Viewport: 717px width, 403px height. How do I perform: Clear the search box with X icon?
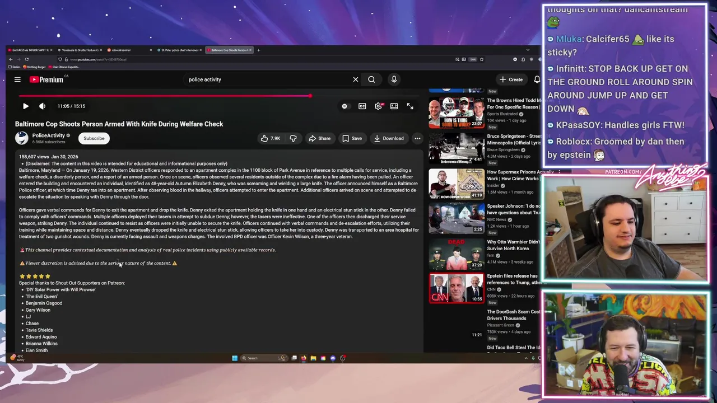click(x=355, y=79)
